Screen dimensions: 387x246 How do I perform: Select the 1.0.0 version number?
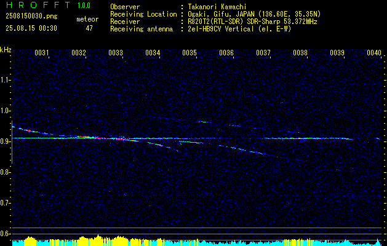point(84,6)
